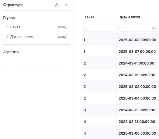
Task: Click the cell 2024-03-19 00:00:00 for order 3
Action: coord(137,110)
